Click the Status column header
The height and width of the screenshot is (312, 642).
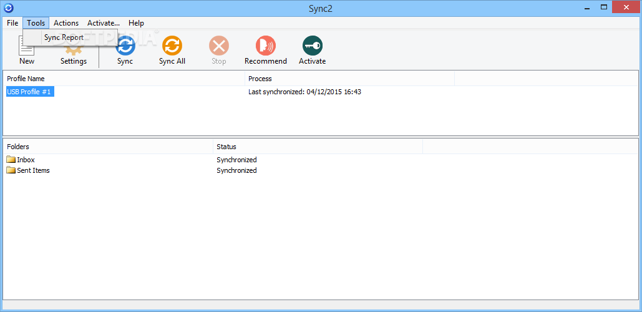318,147
